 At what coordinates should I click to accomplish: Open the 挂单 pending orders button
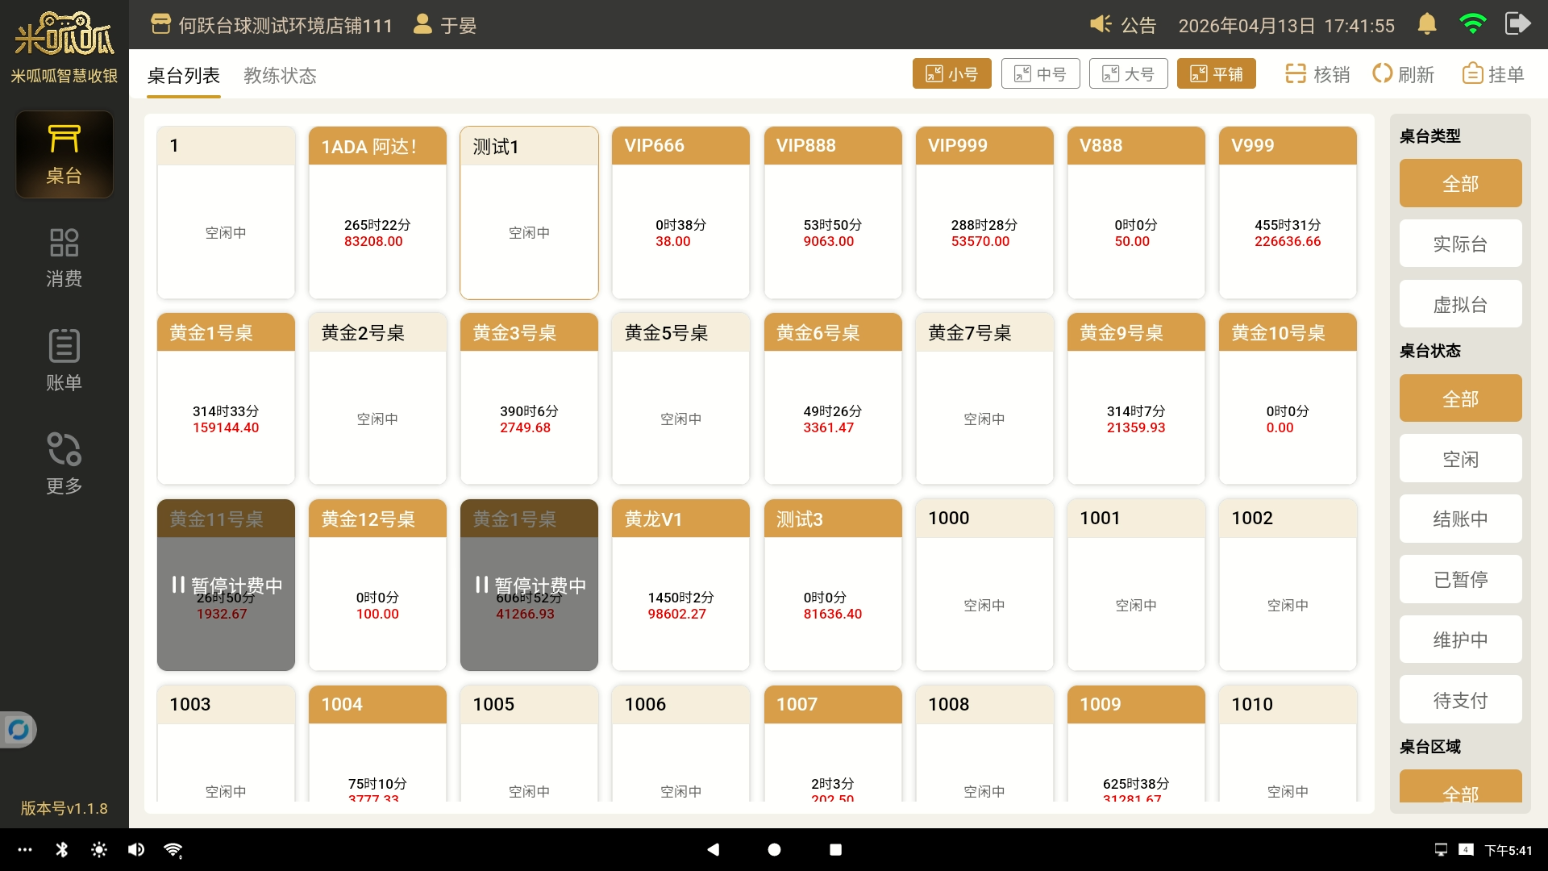[x=1493, y=74]
